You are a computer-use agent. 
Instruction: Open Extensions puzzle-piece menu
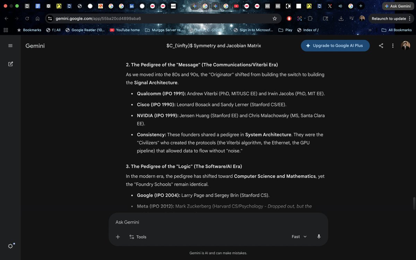pos(310,18)
